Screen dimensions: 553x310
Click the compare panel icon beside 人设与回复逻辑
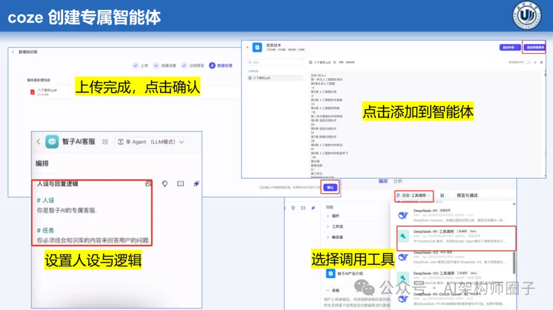181,184
